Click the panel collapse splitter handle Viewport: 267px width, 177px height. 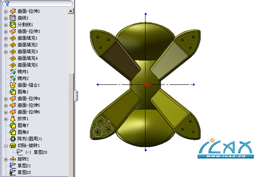(76, 96)
